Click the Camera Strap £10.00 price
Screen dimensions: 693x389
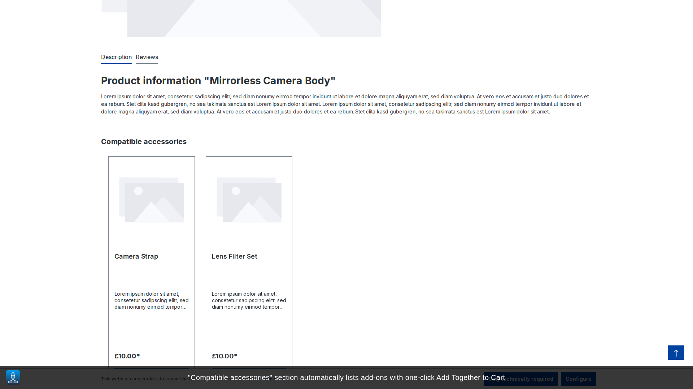click(127, 356)
